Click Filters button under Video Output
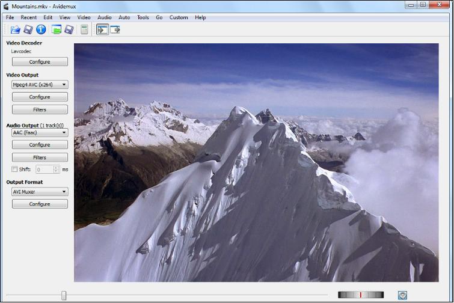 point(40,109)
